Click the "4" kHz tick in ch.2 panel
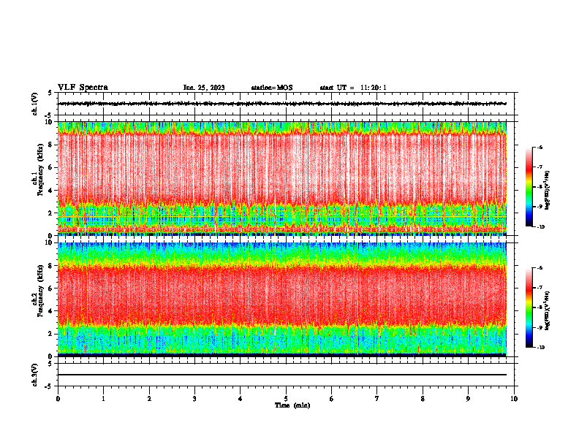 51,311
